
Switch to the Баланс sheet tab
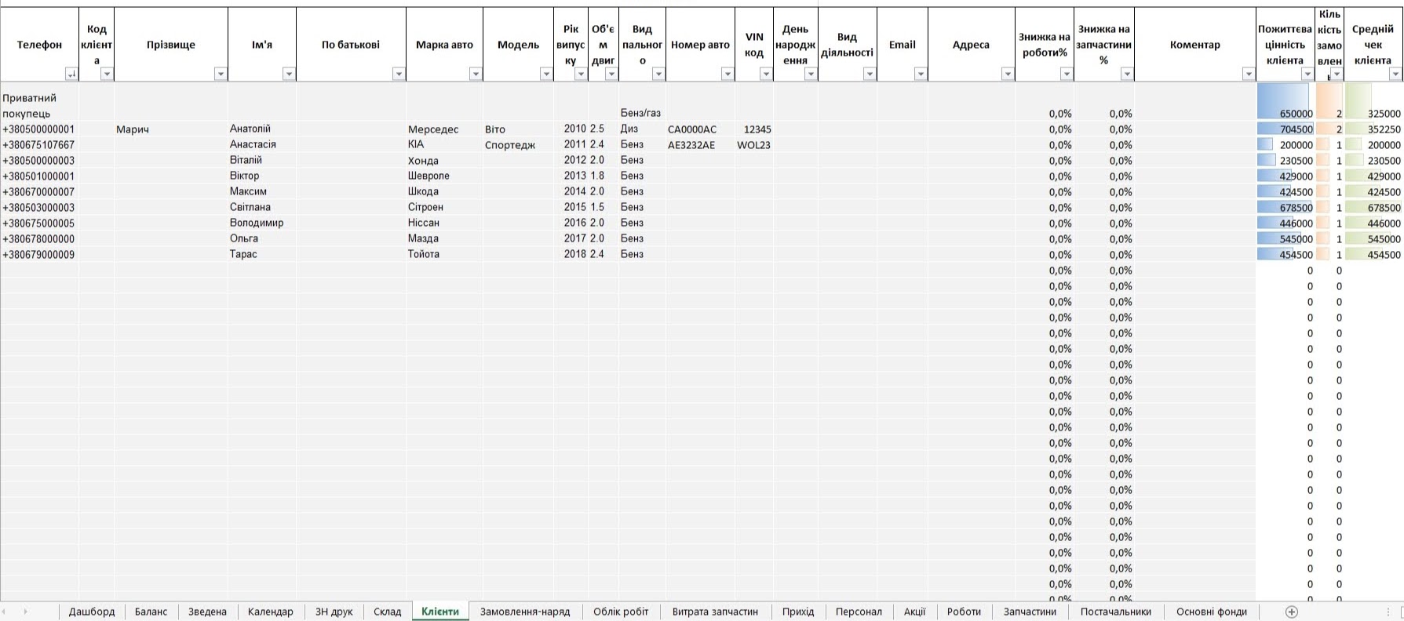pos(151,612)
